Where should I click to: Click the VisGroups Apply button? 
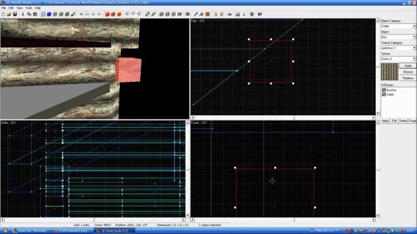coord(385,121)
